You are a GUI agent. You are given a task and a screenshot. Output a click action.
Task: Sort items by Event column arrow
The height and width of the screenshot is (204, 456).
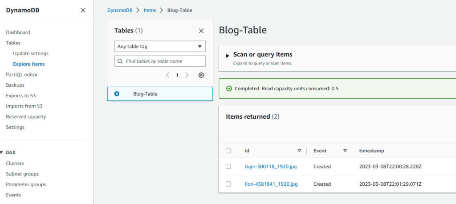pos(345,151)
